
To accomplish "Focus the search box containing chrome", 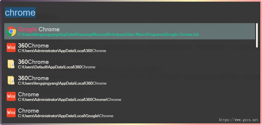I will [x=130, y=12].
